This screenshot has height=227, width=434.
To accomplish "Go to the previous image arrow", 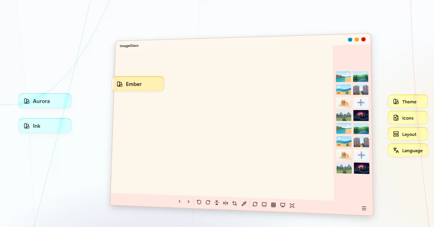I will pyautogui.click(x=180, y=201).
